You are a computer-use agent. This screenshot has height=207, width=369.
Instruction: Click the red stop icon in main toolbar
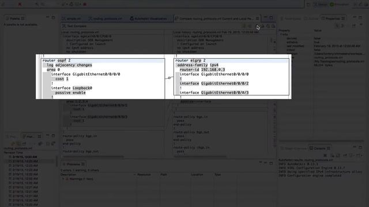[85, 4]
